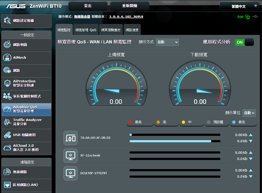Click device name 7A:AA:A9:AF:DB:D2
The image size is (262, 193).
click(95, 138)
